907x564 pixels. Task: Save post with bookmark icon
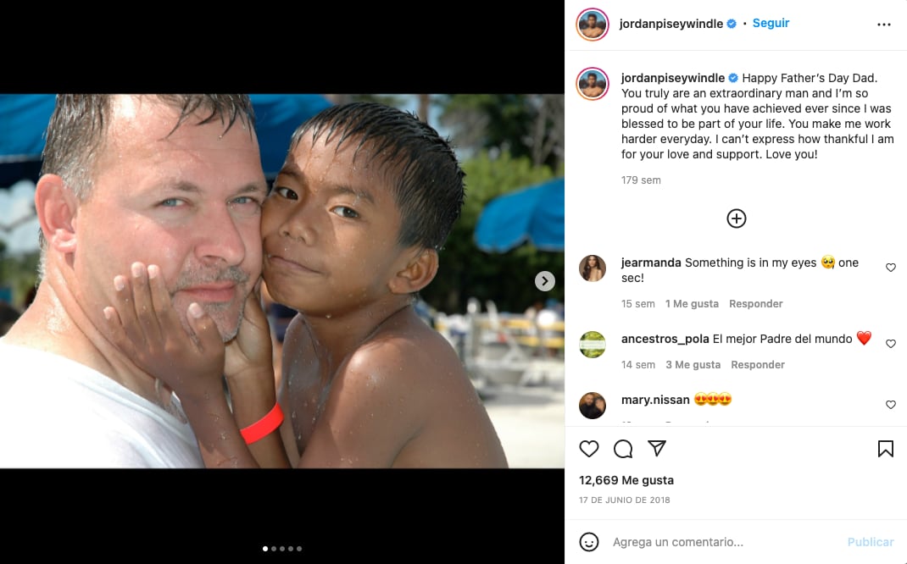coord(885,449)
